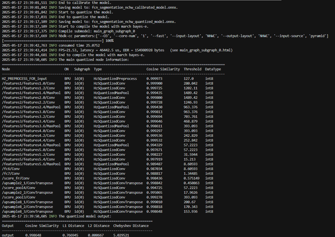Click the L1 Distance column header
This screenshot has height=237, width=335.
click(73, 226)
